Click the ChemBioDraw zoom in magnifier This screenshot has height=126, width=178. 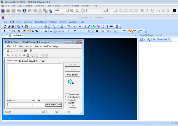point(72,11)
